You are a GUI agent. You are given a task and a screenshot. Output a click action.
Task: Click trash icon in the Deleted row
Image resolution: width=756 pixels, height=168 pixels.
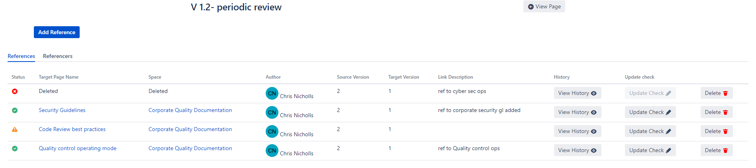[725, 93]
